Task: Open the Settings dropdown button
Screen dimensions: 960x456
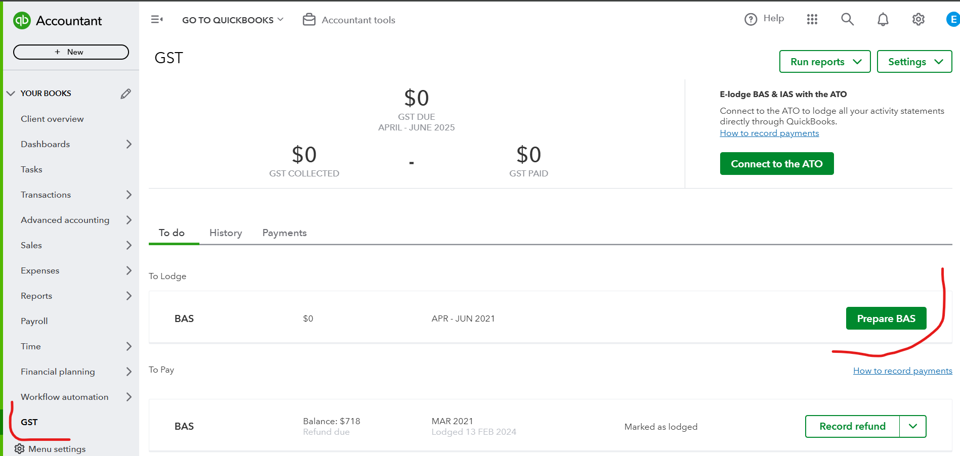Action: coord(914,62)
